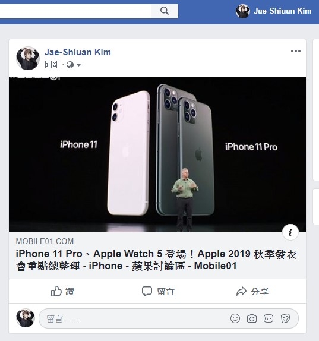319x341 pixels.
Task: Click the MOBILE01.COM source link
Action: 45,241
